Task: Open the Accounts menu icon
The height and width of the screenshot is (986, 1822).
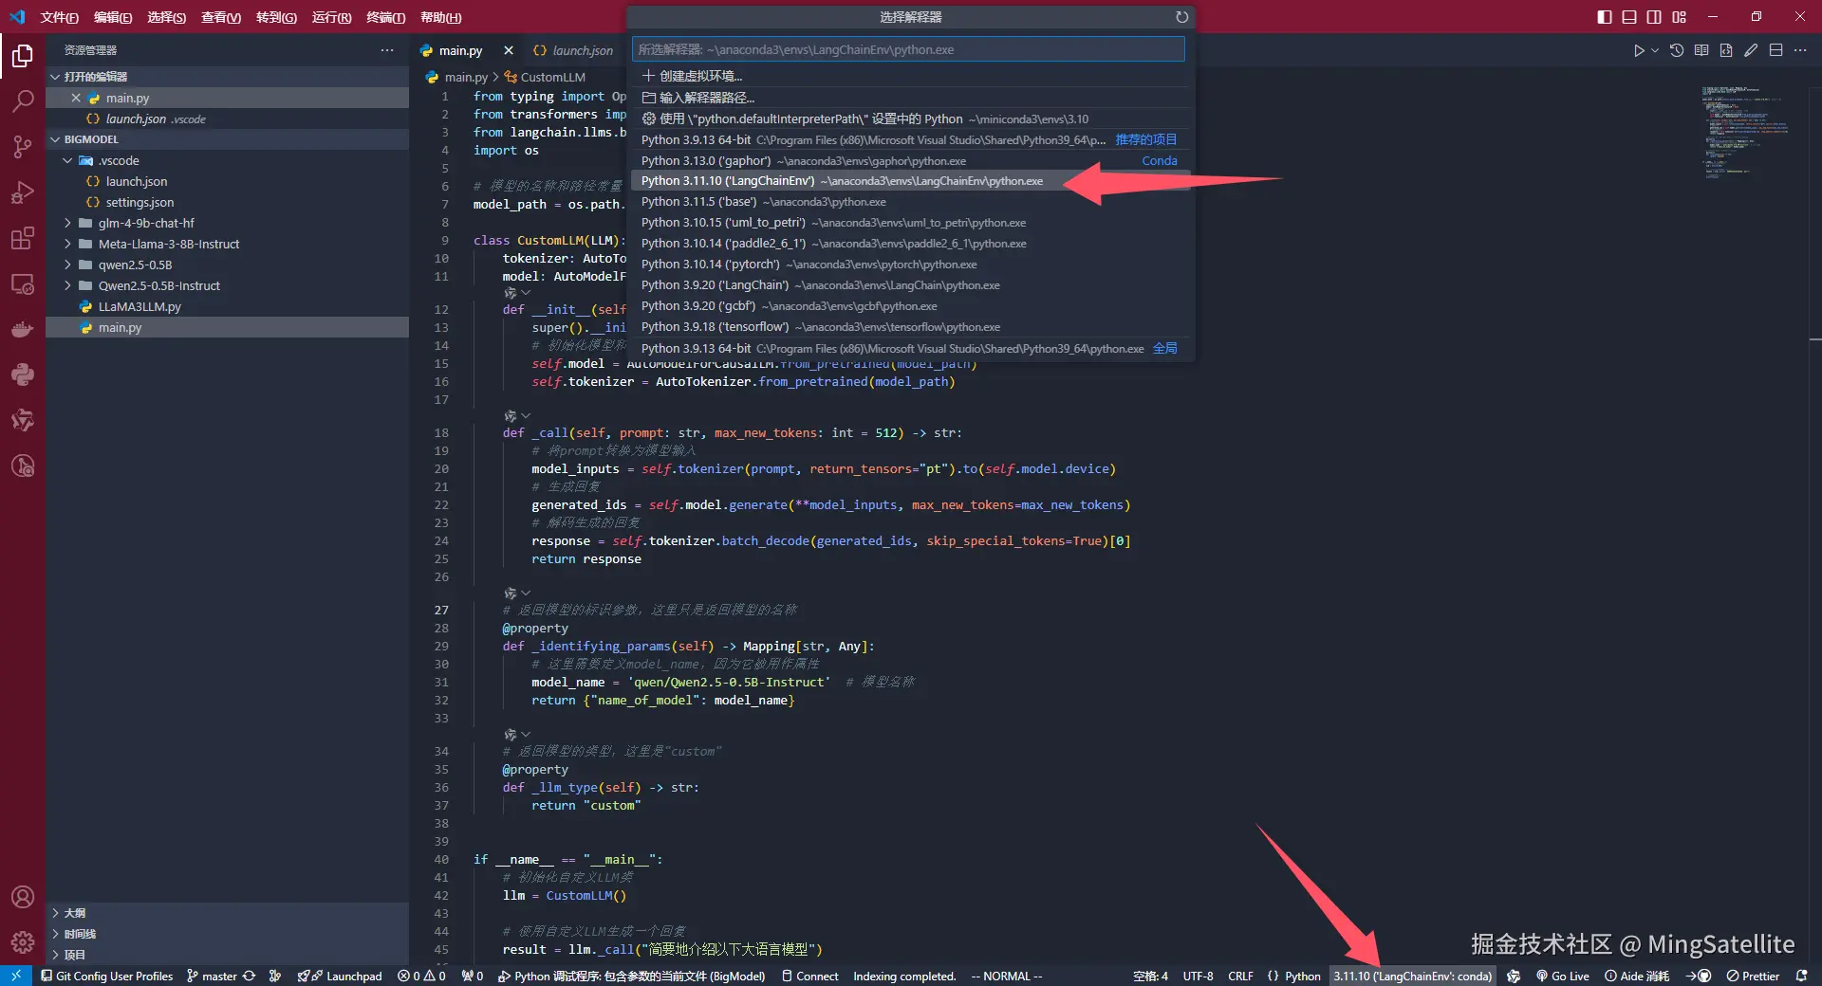Action: pyautogui.click(x=23, y=897)
